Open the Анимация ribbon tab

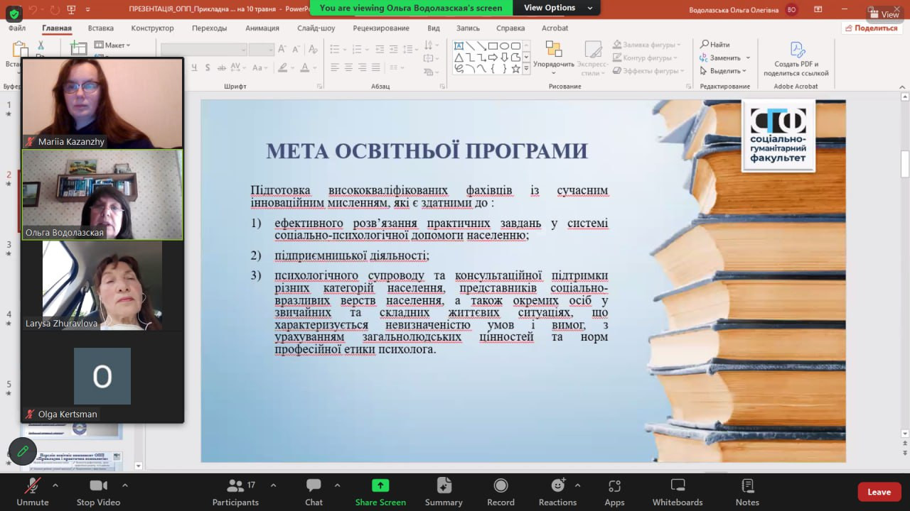tap(262, 28)
